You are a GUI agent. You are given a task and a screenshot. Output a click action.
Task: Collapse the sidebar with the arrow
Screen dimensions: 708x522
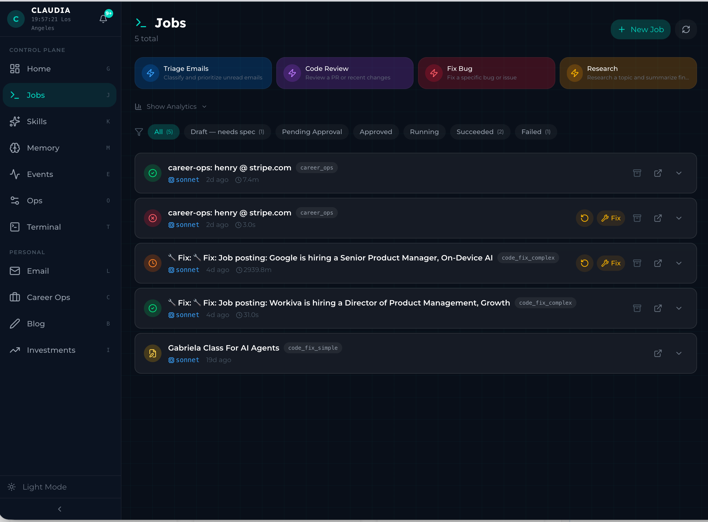pyautogui.click(x=60, y=509)
